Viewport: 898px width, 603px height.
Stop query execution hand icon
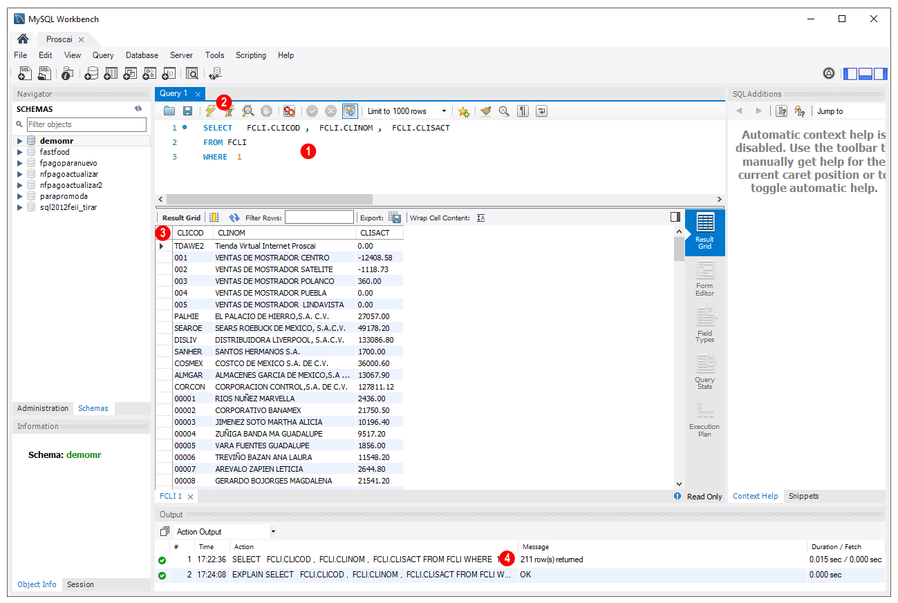pos(266,111)
